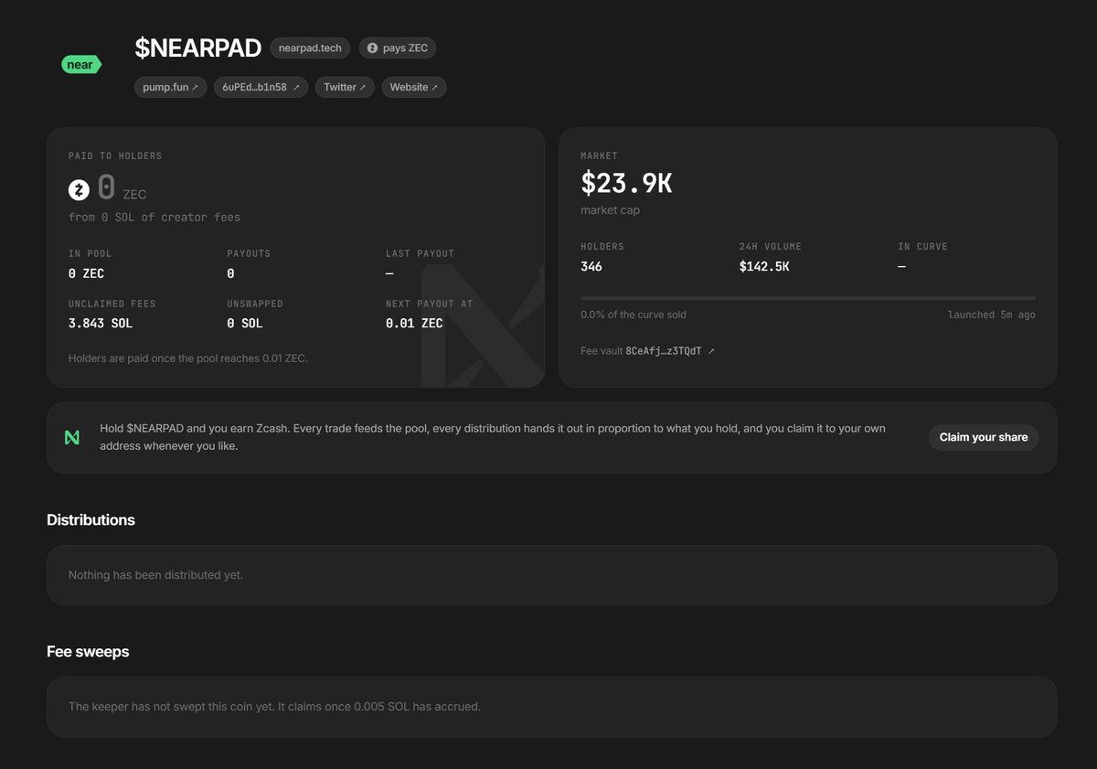The height and width of the screenshot is (769, 1097).
Task: Click the curve sold progress bar
Action: 808,298
